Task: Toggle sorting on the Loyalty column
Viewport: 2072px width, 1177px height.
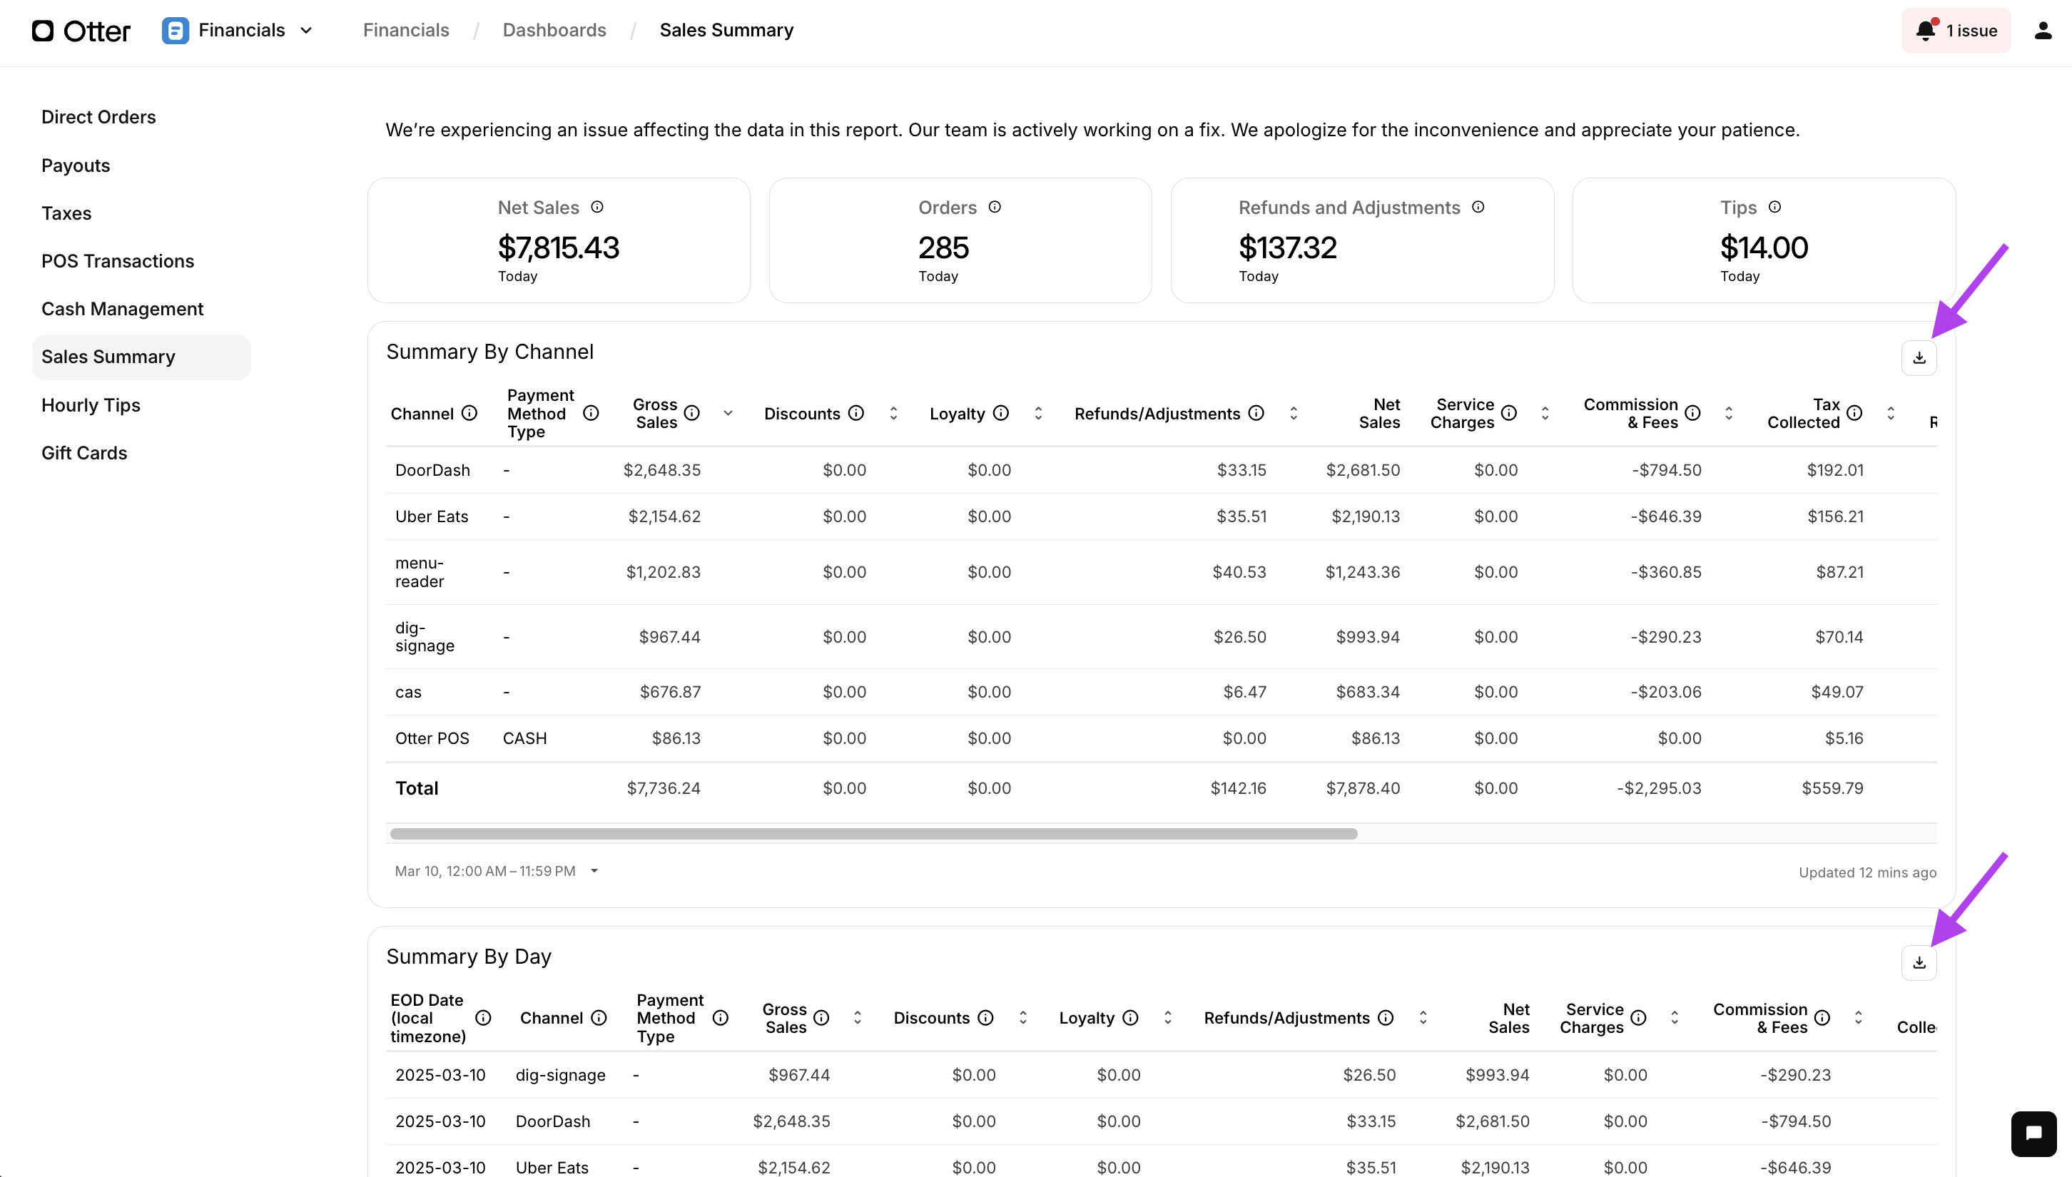Action: 1039,413
